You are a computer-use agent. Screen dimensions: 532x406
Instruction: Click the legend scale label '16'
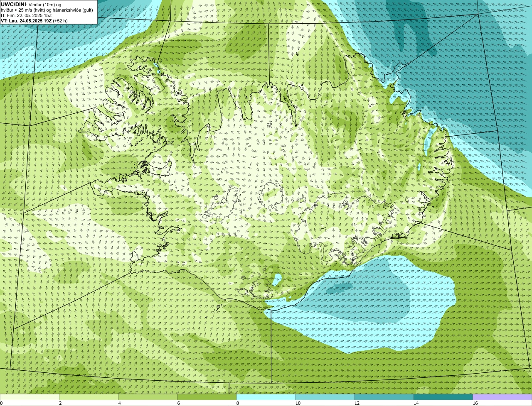[x=475, y=403]
